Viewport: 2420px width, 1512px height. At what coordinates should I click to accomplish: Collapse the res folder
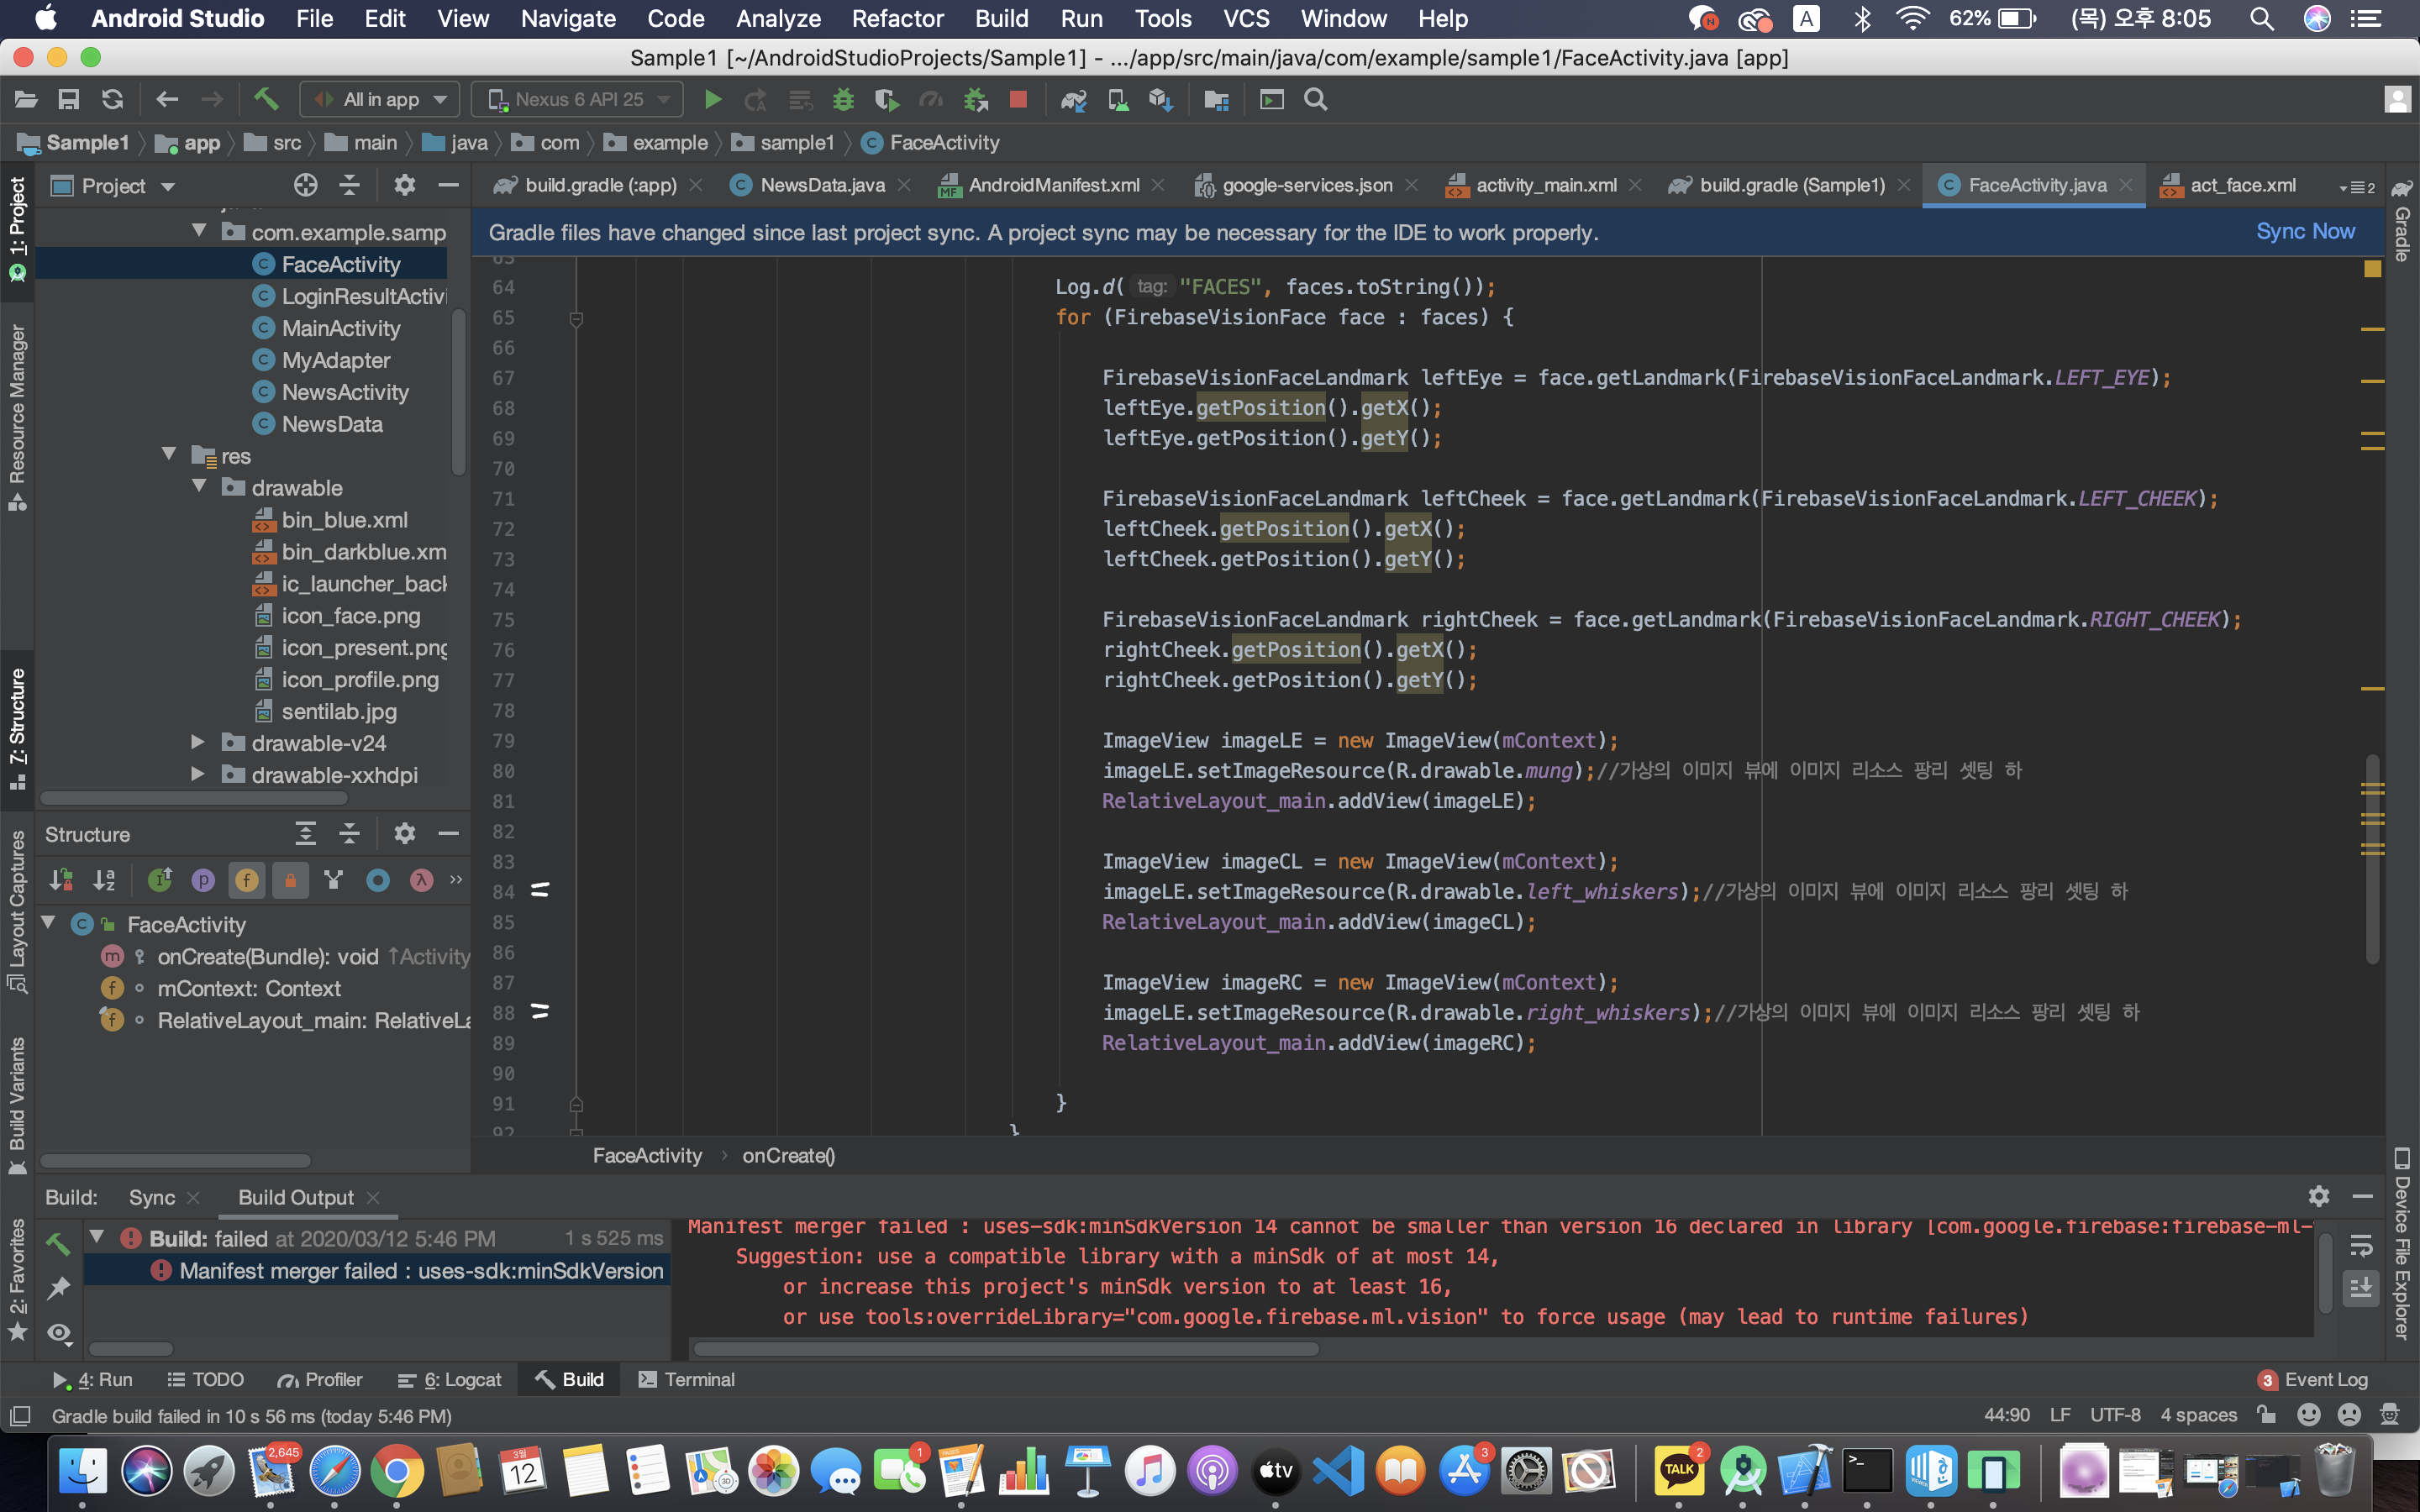pos(168,455)
